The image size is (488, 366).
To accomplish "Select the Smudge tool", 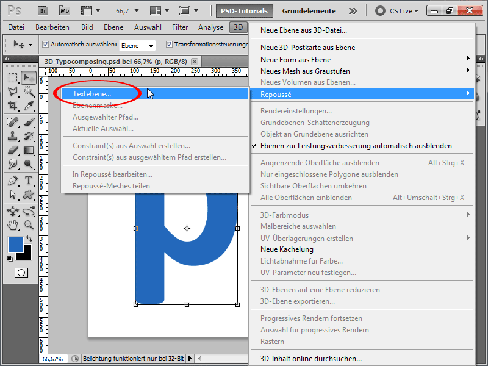I will (12, 163).
